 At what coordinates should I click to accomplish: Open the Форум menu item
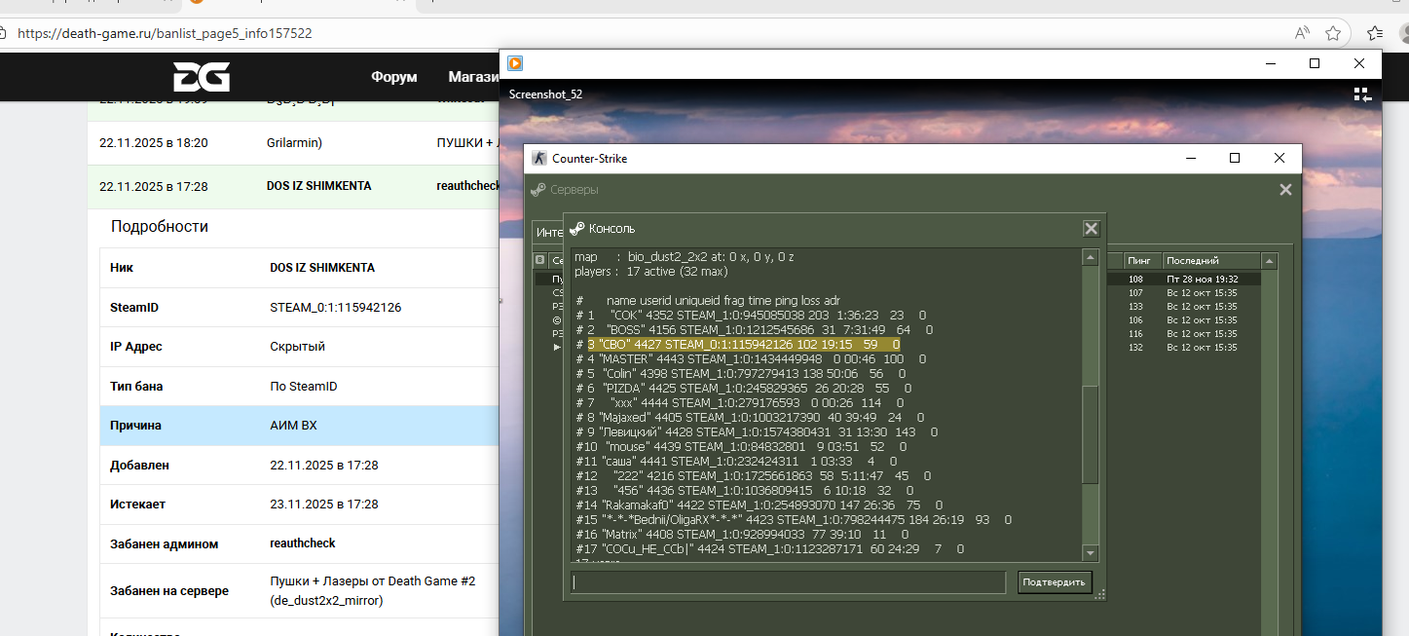coord(393,77)
